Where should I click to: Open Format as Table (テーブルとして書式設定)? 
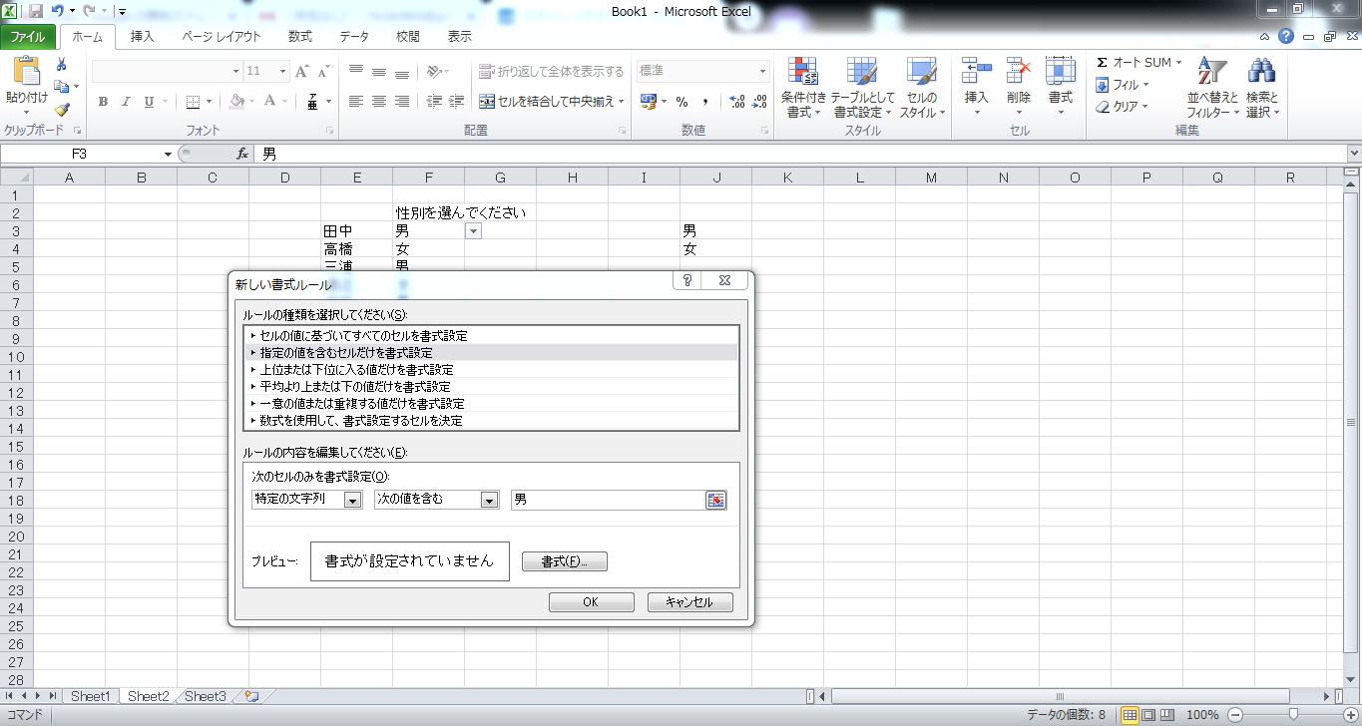[863, 88]
